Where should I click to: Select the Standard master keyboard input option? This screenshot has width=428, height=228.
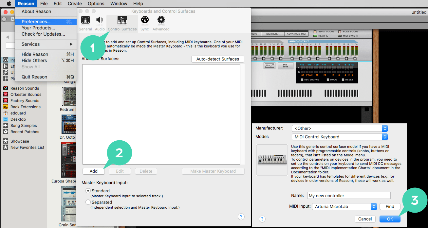pos(88,191)
